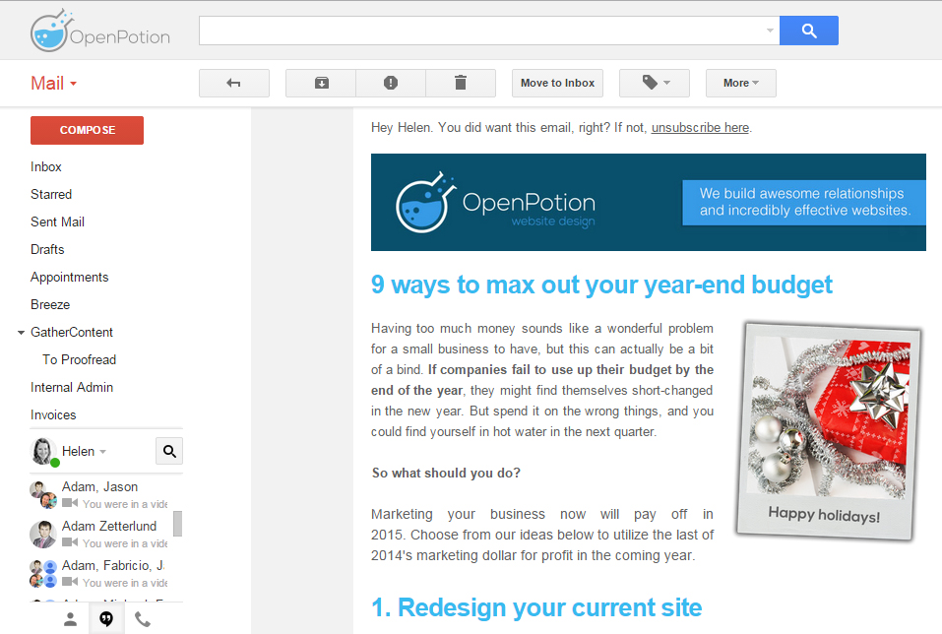Click the video icon under Adam Zetterlund
The height and width of the screenshot is (634, 942).
(70, 542)
